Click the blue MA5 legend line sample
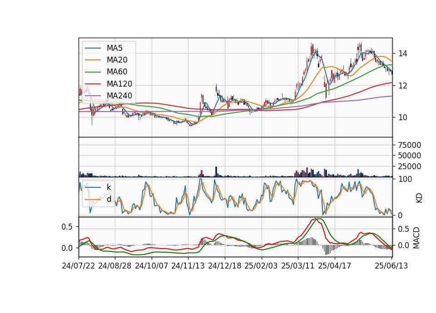 coord(93,48)
